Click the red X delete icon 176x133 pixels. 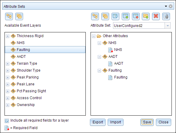coord(156,16)
